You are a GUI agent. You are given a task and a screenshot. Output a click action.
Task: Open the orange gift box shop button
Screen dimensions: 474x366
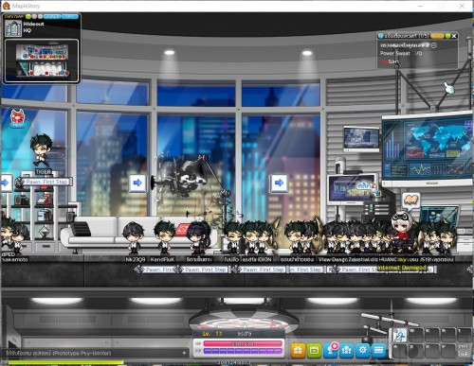(298, 350)
